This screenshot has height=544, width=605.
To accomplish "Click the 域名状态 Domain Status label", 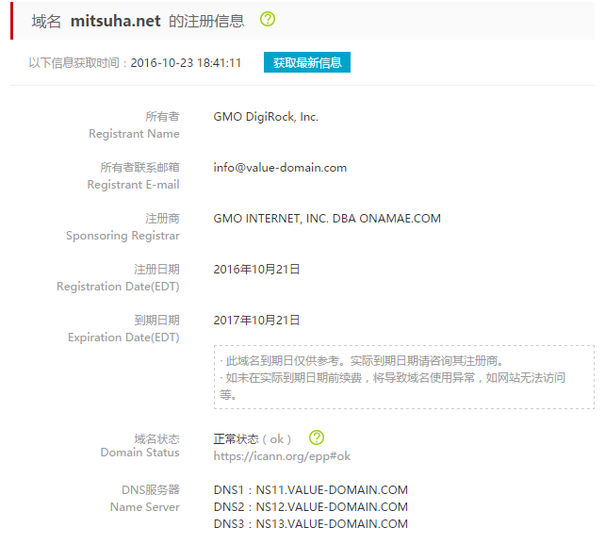I will click(x=139, y=446).
